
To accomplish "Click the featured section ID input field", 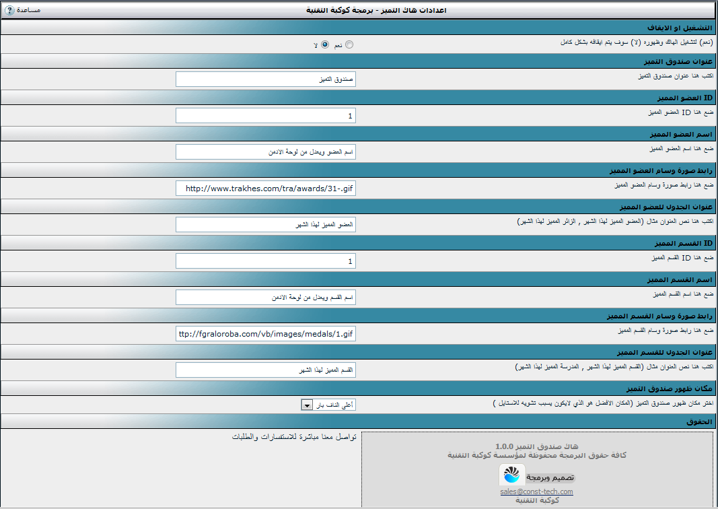I will click(x=266, y=261).
